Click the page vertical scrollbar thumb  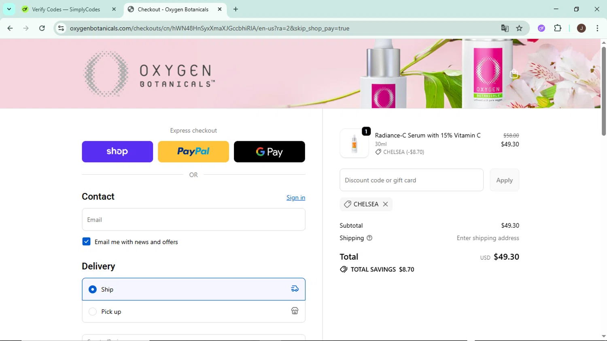tap(603, 91)
